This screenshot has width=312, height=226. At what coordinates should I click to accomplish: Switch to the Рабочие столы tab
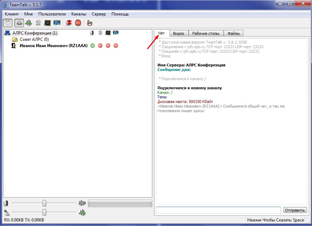(x=206, y=33)
